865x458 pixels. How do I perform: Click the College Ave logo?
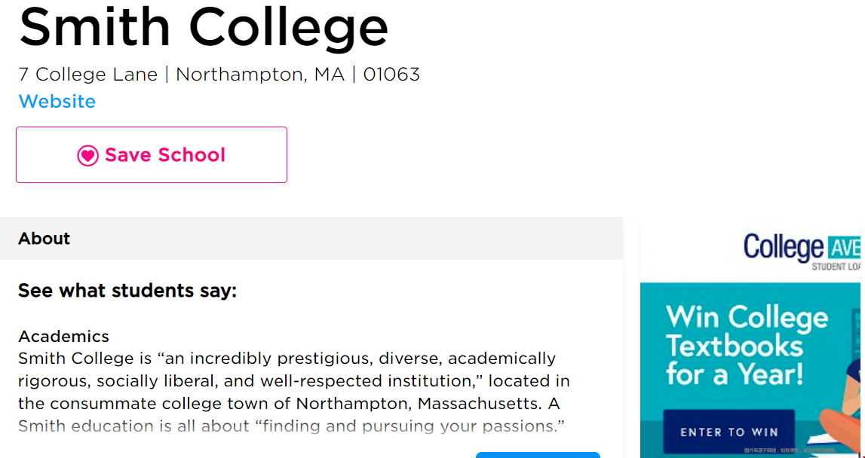coord(802,249)
